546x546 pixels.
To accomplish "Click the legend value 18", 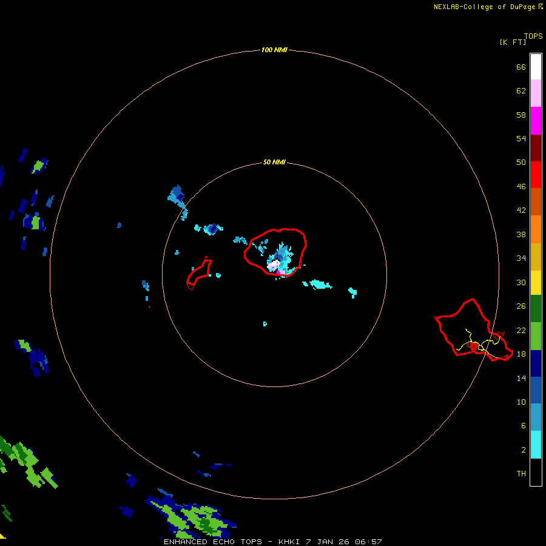I will (521, 354).
